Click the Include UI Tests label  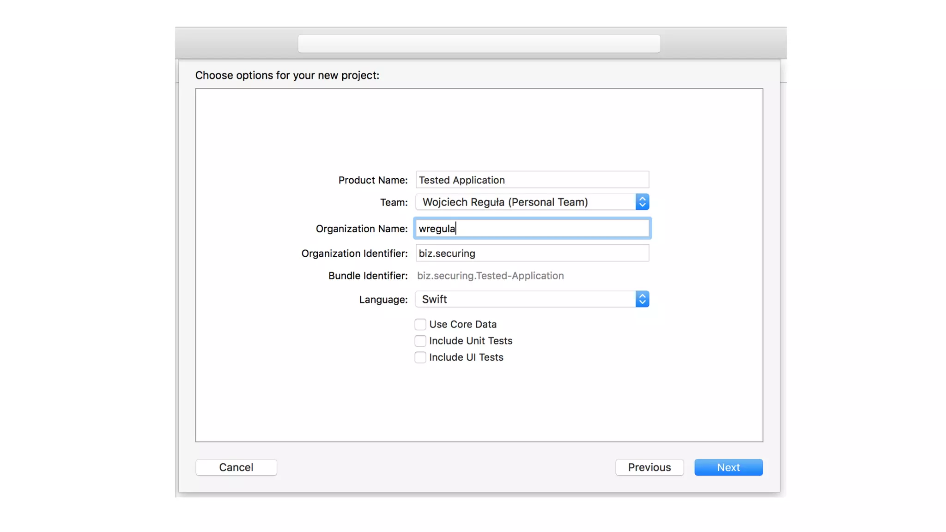tap(466, 357)
